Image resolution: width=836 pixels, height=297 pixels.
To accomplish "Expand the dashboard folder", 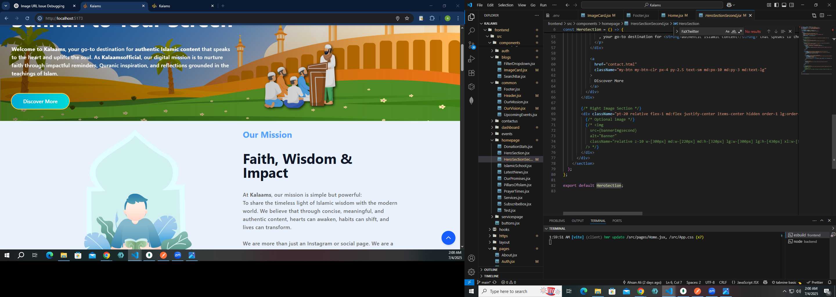I will point(492,127).
